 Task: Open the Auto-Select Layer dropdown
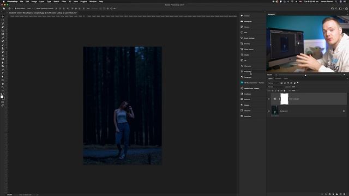click(x=29, y=9)
